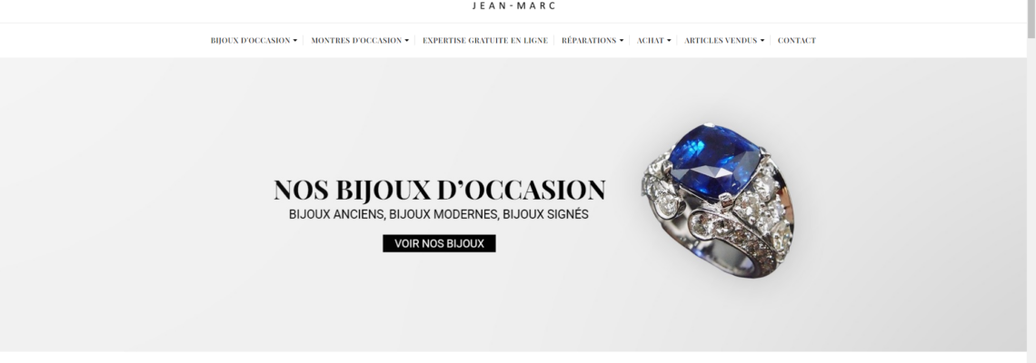The height and width of the screenshot is (363, 1036).
Task: Expand the Articles vendus dropdown caret
Action: coord(762,41)
